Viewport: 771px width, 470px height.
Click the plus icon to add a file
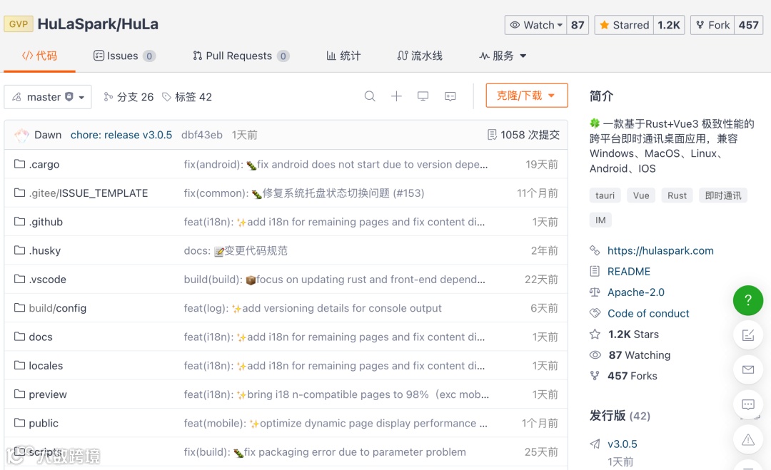[396, 96]
